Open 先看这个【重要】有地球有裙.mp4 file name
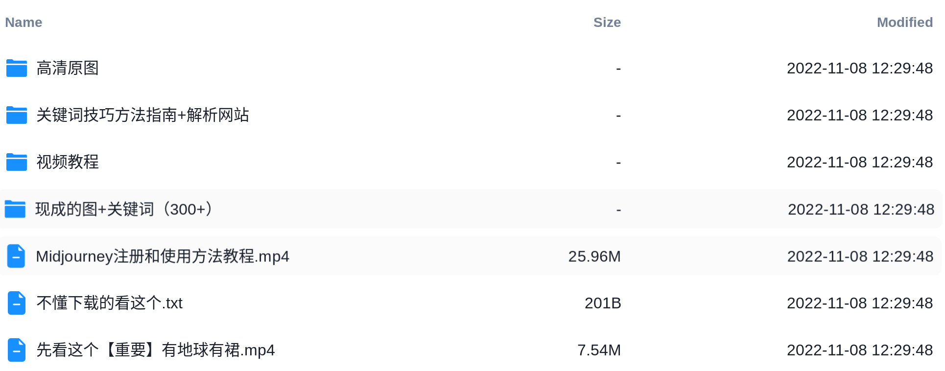The height and width of the screenshot is (371, 945). [156, 350]
